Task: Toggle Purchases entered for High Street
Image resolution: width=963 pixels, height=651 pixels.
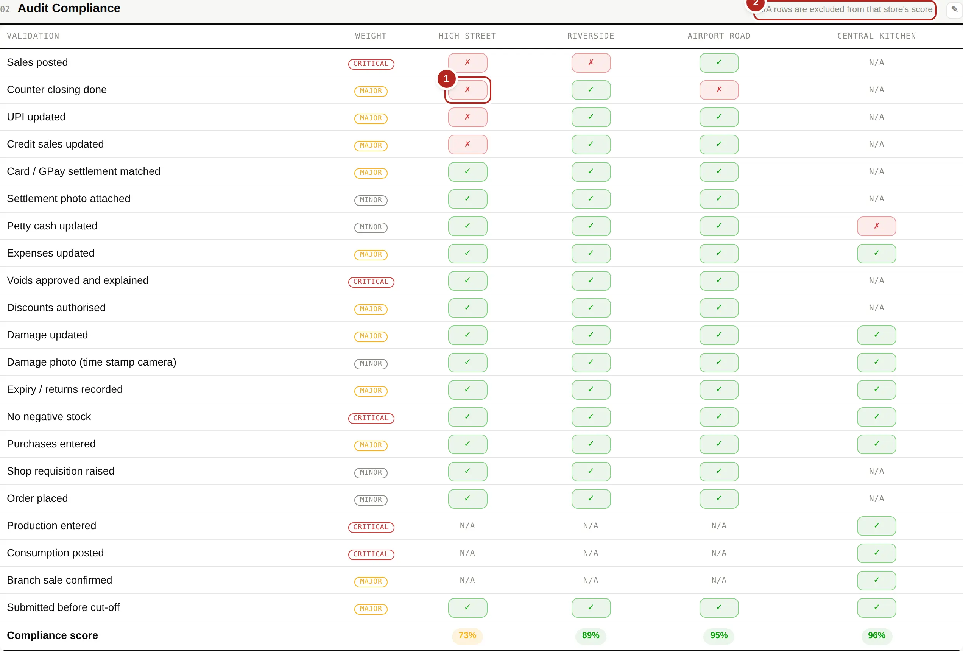Action: (x=467, y=444)
